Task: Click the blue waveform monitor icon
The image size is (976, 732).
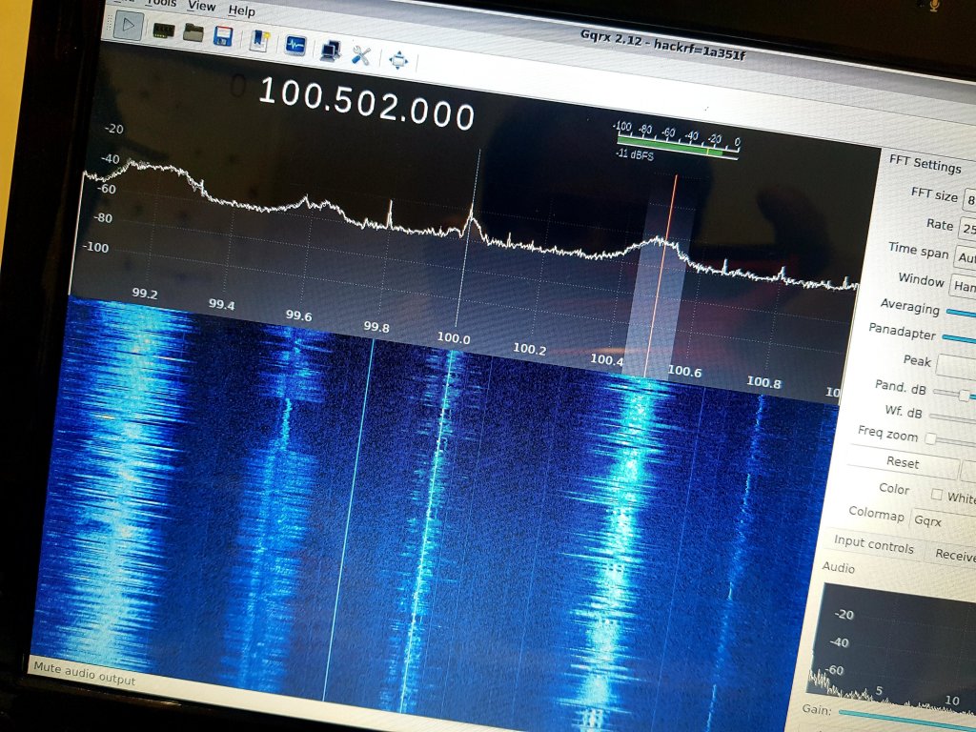Action: point(295,46)
